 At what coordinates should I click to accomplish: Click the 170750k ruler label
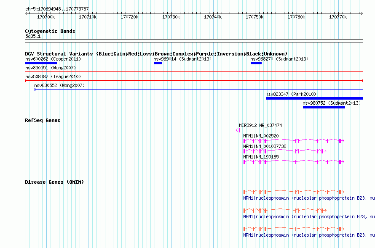click(x=254, y=17)
